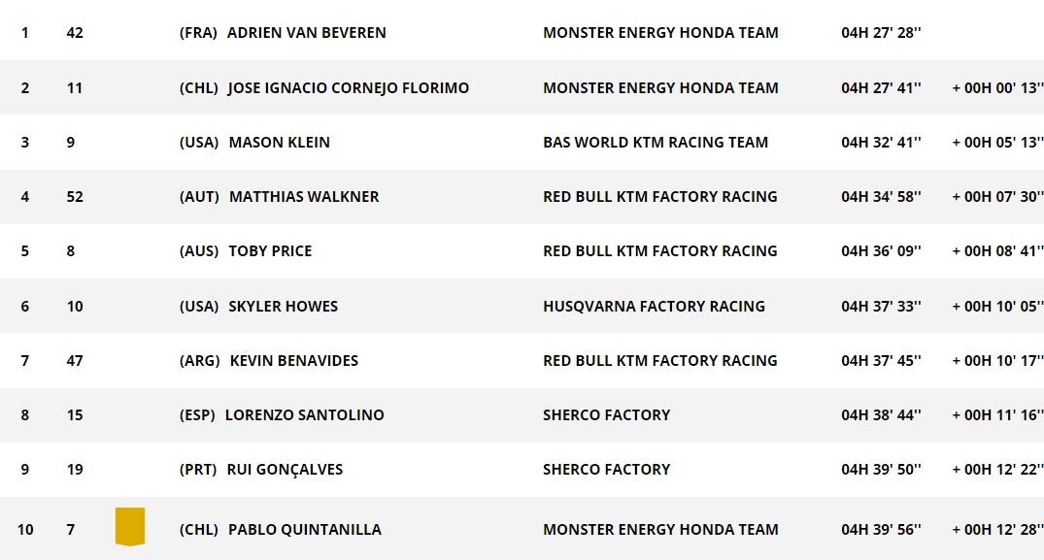Select Skyler Howes rider name

pos(283,307)
